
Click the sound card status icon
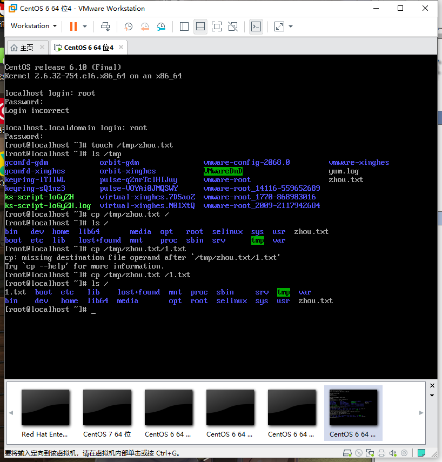[393, 453]
